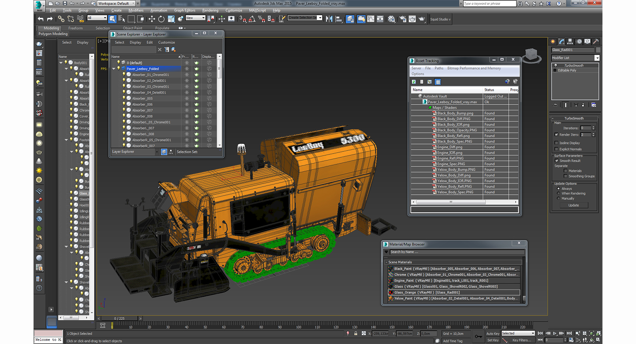Open the selection filter All dropdown
This screenshot has width=636, height=344.
tap(97, 18)
